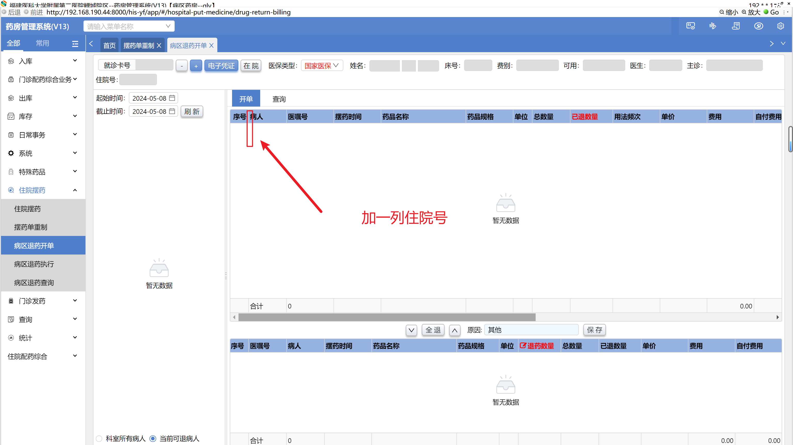Select 当前可退病人 radio option
The height and width of the screenshot is (445, 793).
click(153, 439)
